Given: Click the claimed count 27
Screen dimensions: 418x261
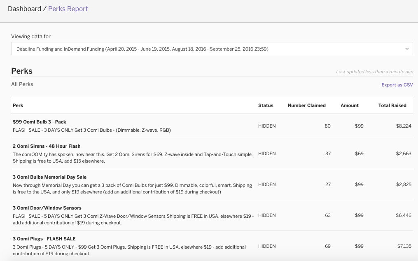Looking at the screenshot, I should coord(328,184).
